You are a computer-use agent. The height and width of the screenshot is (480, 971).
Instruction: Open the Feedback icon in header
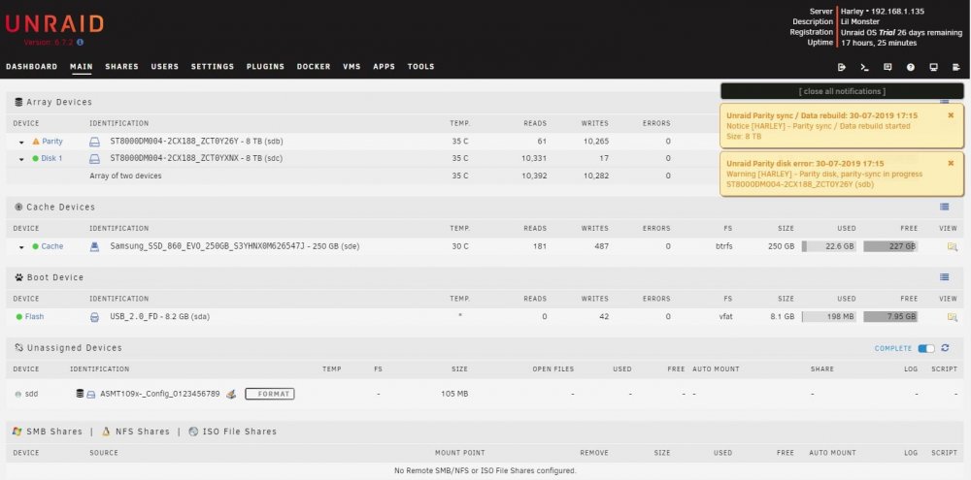[x=887, y=67]
